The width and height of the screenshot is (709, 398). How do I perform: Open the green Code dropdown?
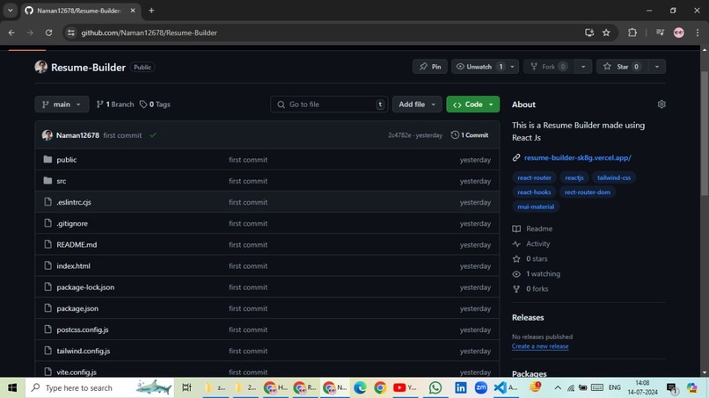[473, 105]
